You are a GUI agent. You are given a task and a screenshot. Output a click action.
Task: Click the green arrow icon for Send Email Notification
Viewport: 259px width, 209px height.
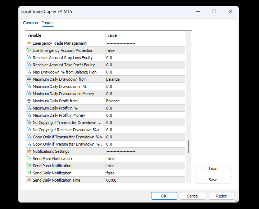tap(29, 158)
